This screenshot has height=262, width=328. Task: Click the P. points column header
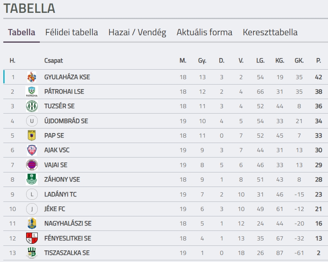318,61
